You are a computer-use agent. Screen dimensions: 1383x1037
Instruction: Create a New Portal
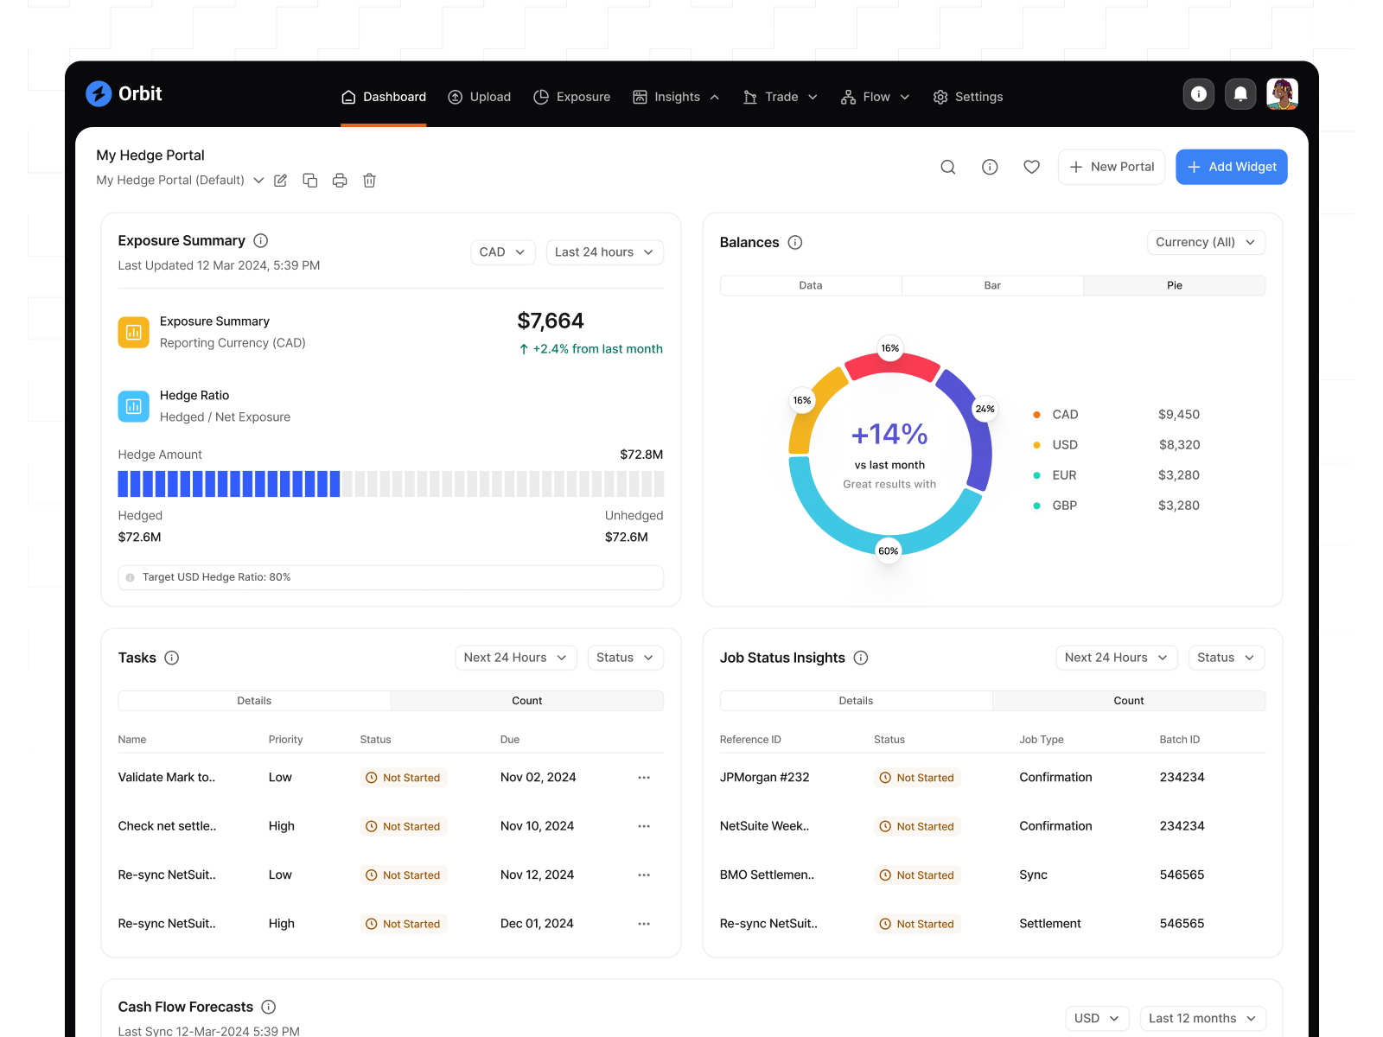pos(1111,167)
